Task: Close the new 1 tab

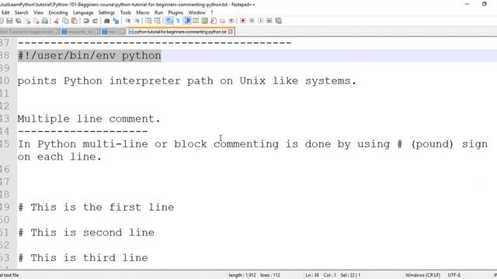Action: click(123, 32)
